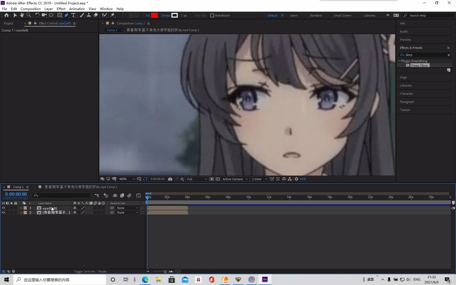This screenshot has width=456, height=285.
Task: Click the Home icon in toolbar
Action: pyautogui.click(x=6, y=15)
